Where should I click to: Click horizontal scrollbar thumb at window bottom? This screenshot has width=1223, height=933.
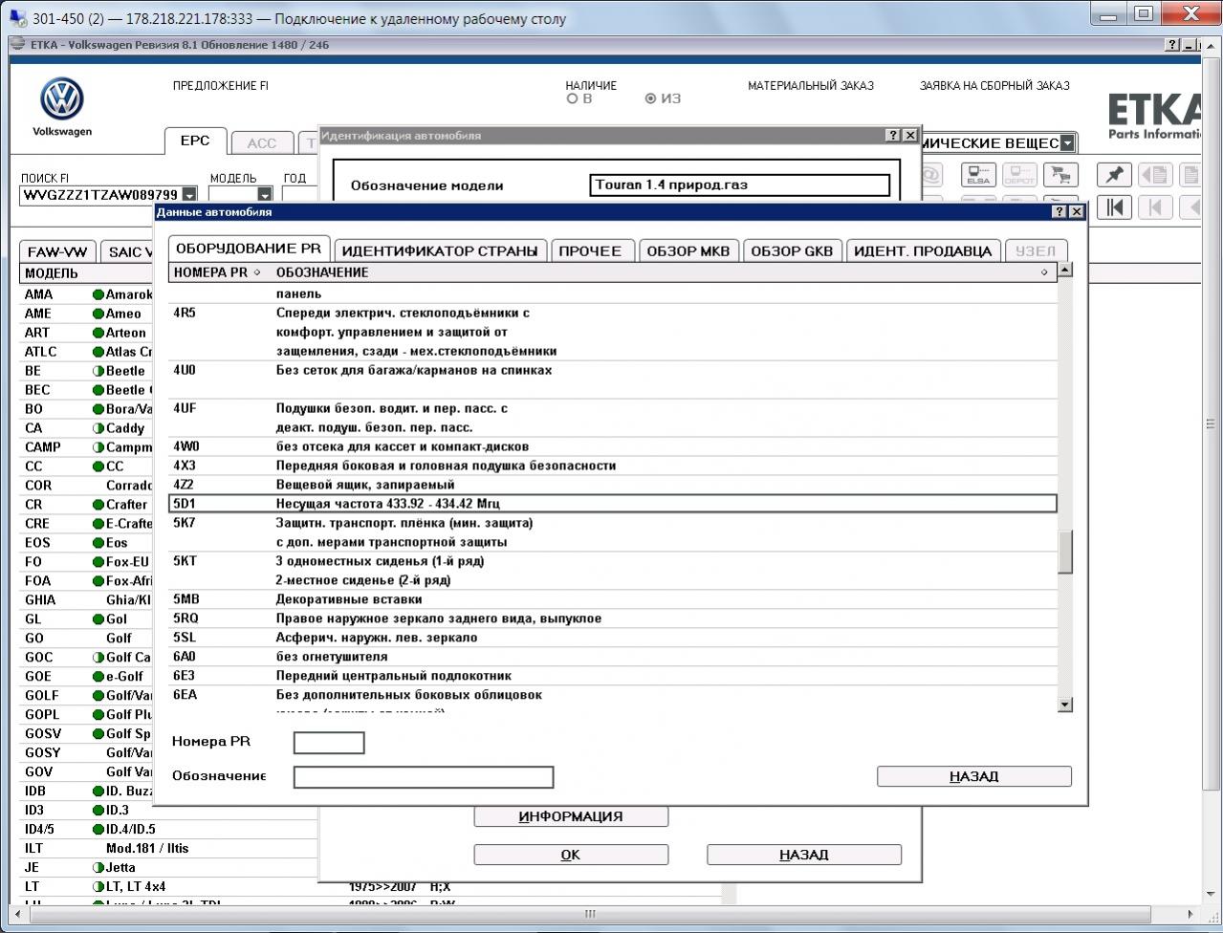tap(591, 915)
